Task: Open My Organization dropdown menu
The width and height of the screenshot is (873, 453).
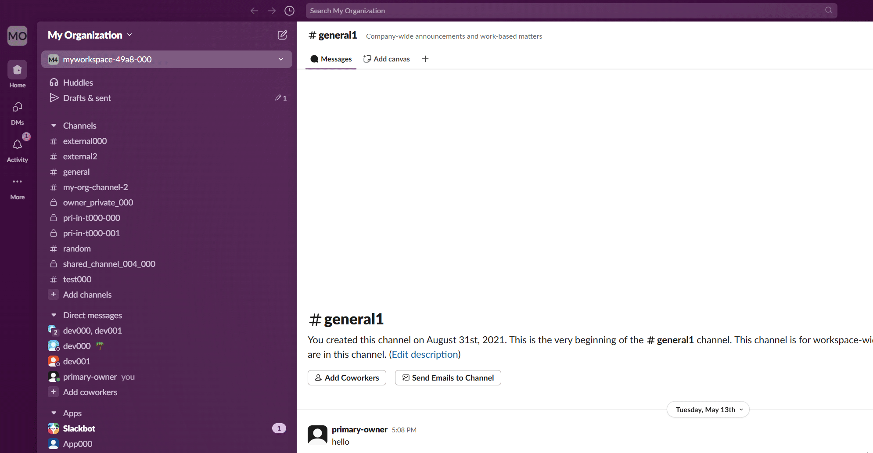Action: [90, 35]
